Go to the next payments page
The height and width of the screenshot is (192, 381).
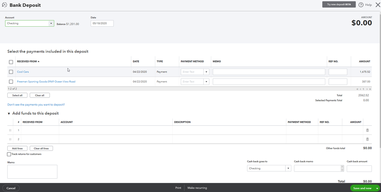tap(367, 89)
